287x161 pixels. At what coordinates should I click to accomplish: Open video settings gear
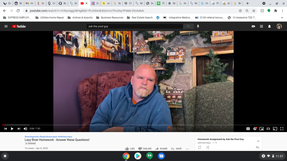coord(255,129)
